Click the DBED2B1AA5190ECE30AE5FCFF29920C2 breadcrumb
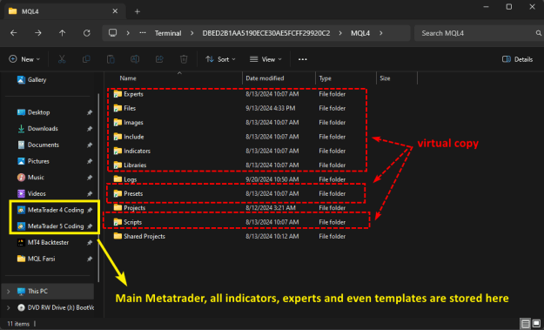Viewport: 544px width, 330px height. pyautogui.click(x=266, y=33)
